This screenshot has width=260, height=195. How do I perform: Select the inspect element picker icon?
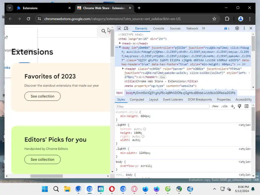[119, 28]
